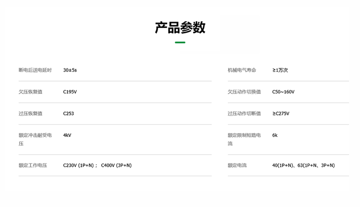Viewport: 360px width, 207px height.
Task: Select the 机械电气寿命 label
Action: [x=242, y=70]
